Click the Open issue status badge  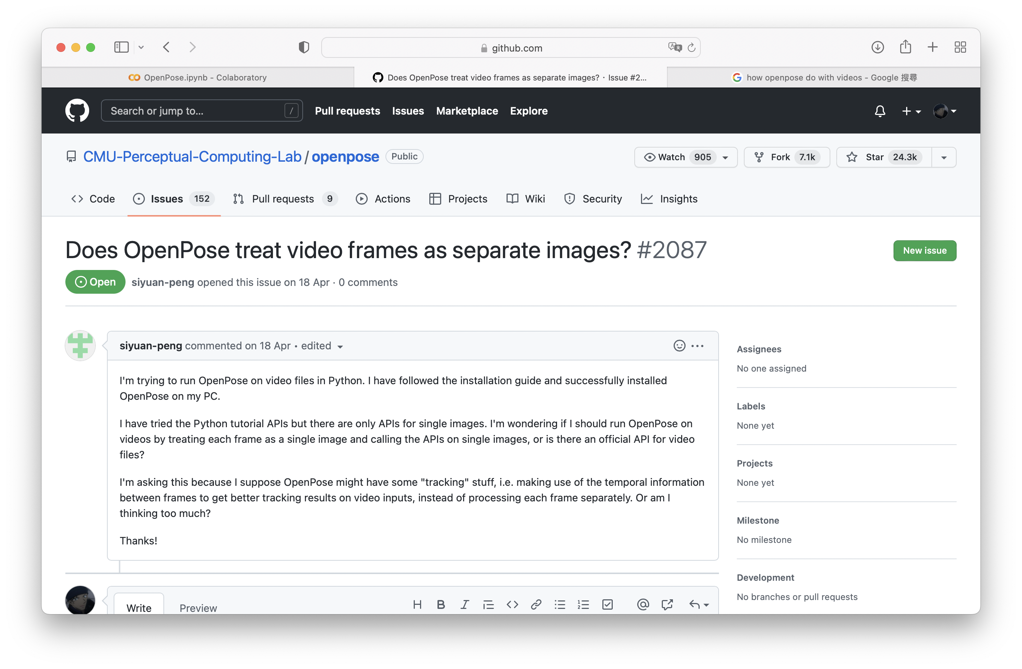tap(95, 282)
